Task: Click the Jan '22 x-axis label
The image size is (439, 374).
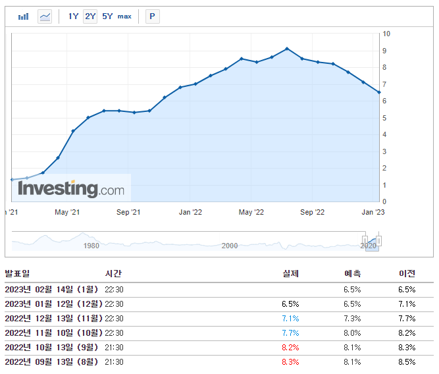Action: click(x=190, y=213)
